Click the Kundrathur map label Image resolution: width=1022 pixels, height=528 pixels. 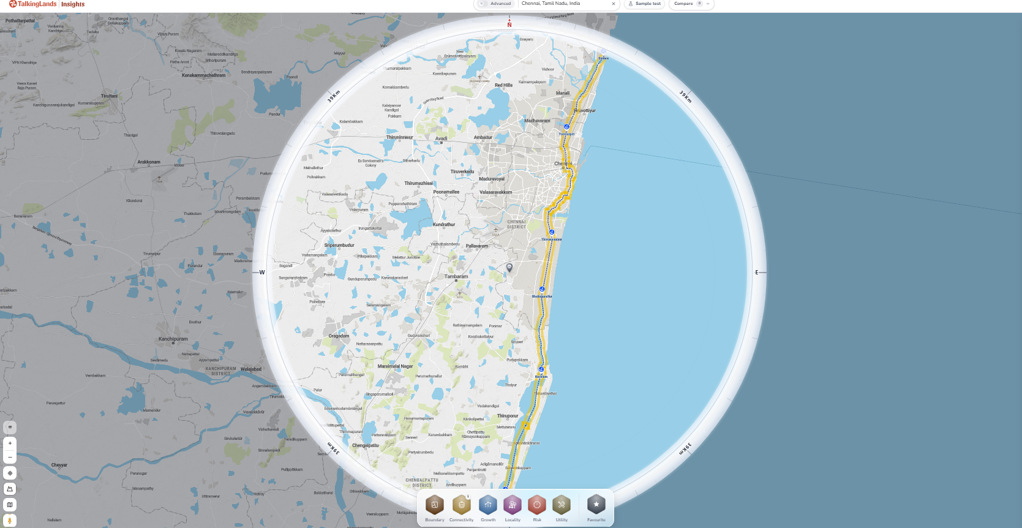click(x=444, y=224)
